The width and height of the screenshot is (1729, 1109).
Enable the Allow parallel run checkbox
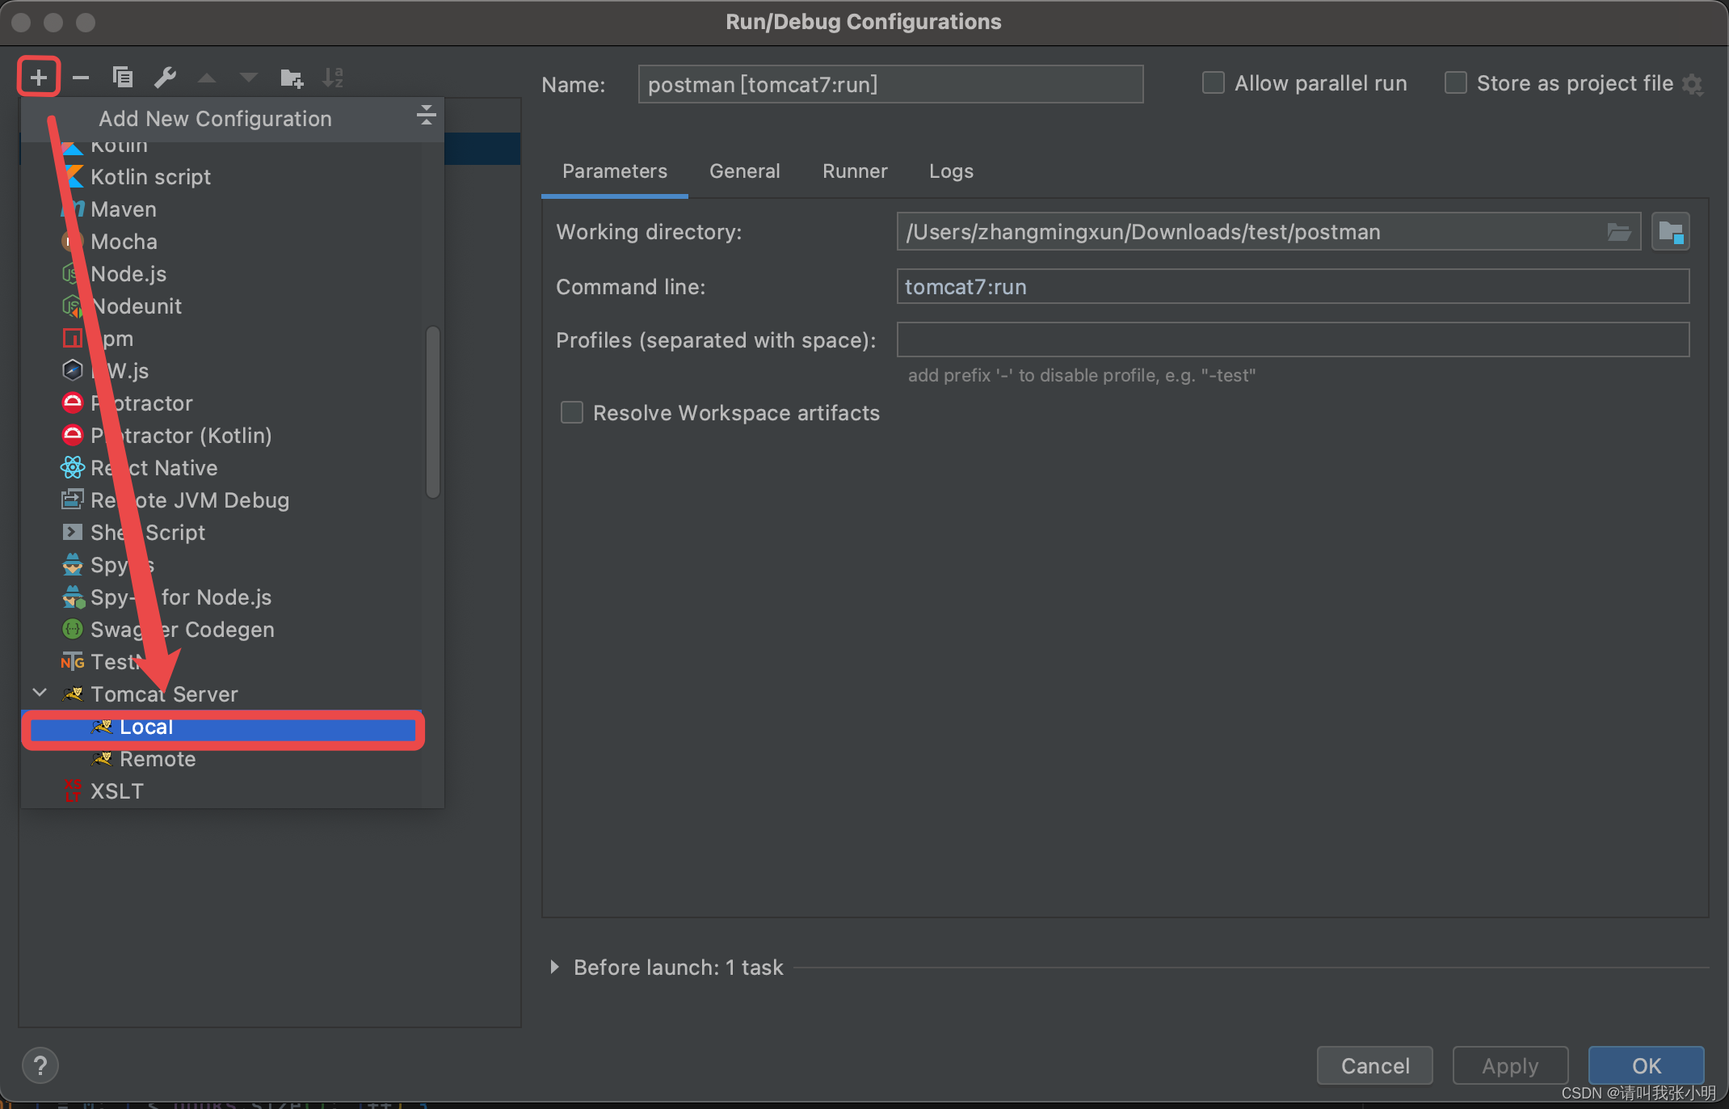point(1213,83)
